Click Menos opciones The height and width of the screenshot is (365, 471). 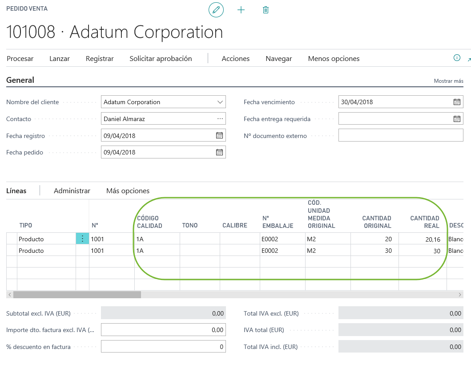pos(334,59)
